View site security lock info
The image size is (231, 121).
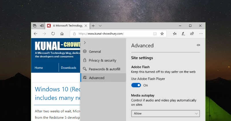[x=74, y=34]
